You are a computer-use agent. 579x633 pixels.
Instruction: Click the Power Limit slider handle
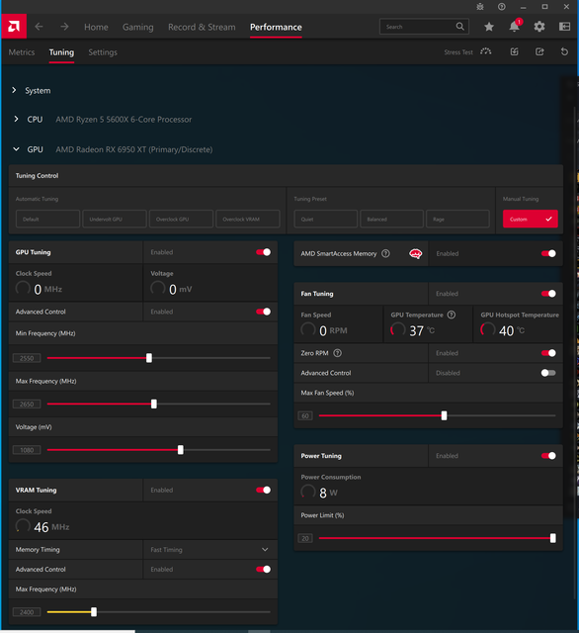click(552, 538)
